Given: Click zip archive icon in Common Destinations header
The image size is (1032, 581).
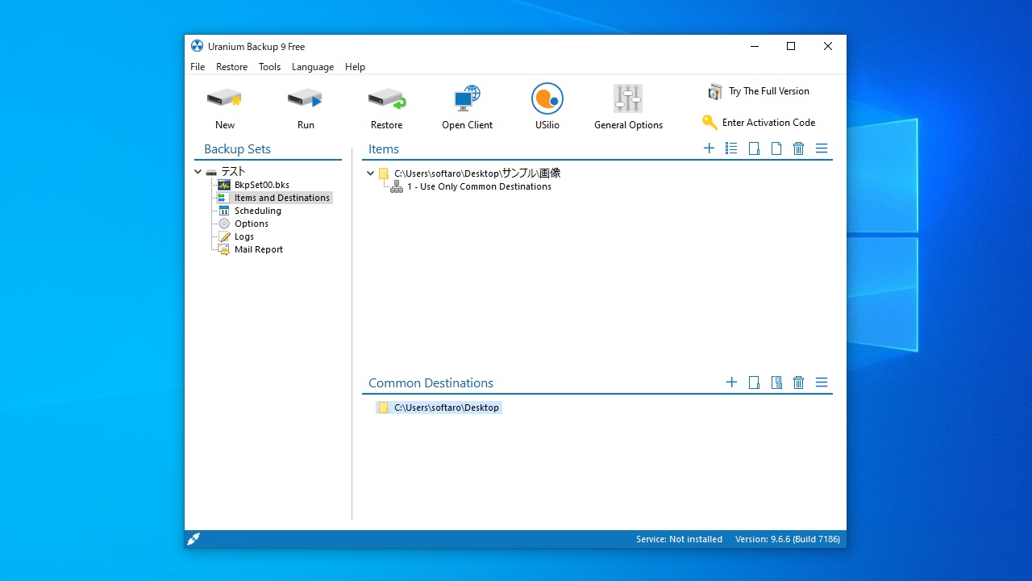Looking at the screenshot, I should pyautogui.click(x=776, y=382).
